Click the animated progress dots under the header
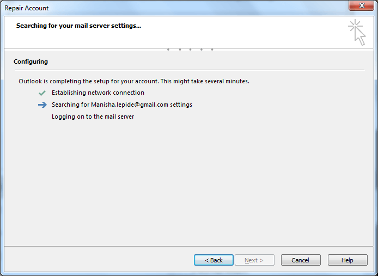Viewport: 378px width, 276px height. point(190,50)
